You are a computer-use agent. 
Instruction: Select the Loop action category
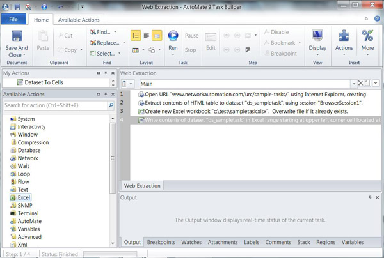[x=20, y=174]
